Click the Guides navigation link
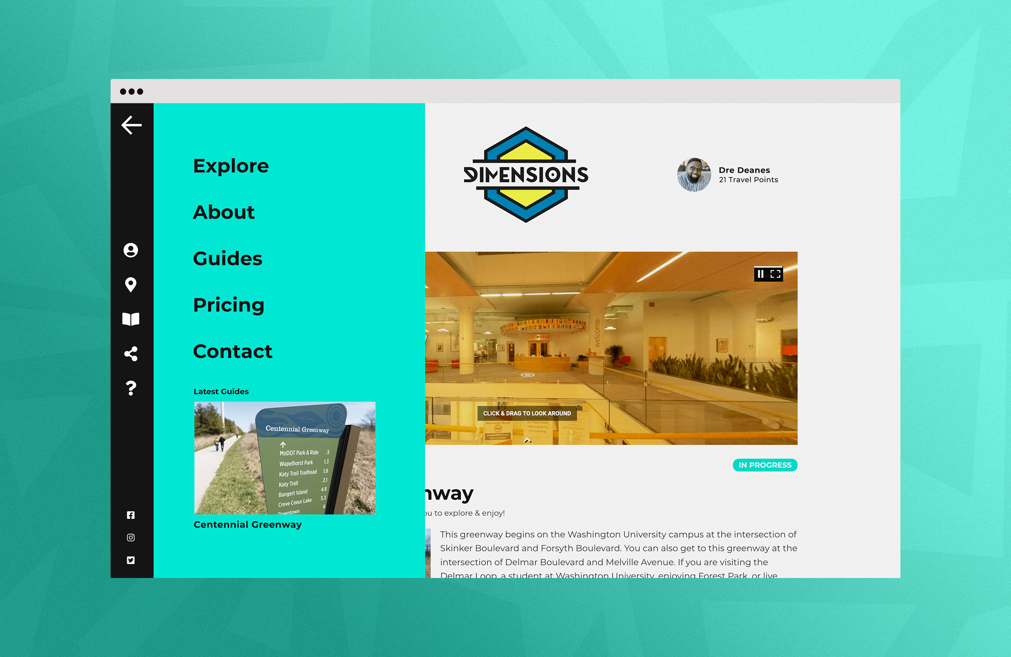1011x657 pixels. click(x=228, y=258)
